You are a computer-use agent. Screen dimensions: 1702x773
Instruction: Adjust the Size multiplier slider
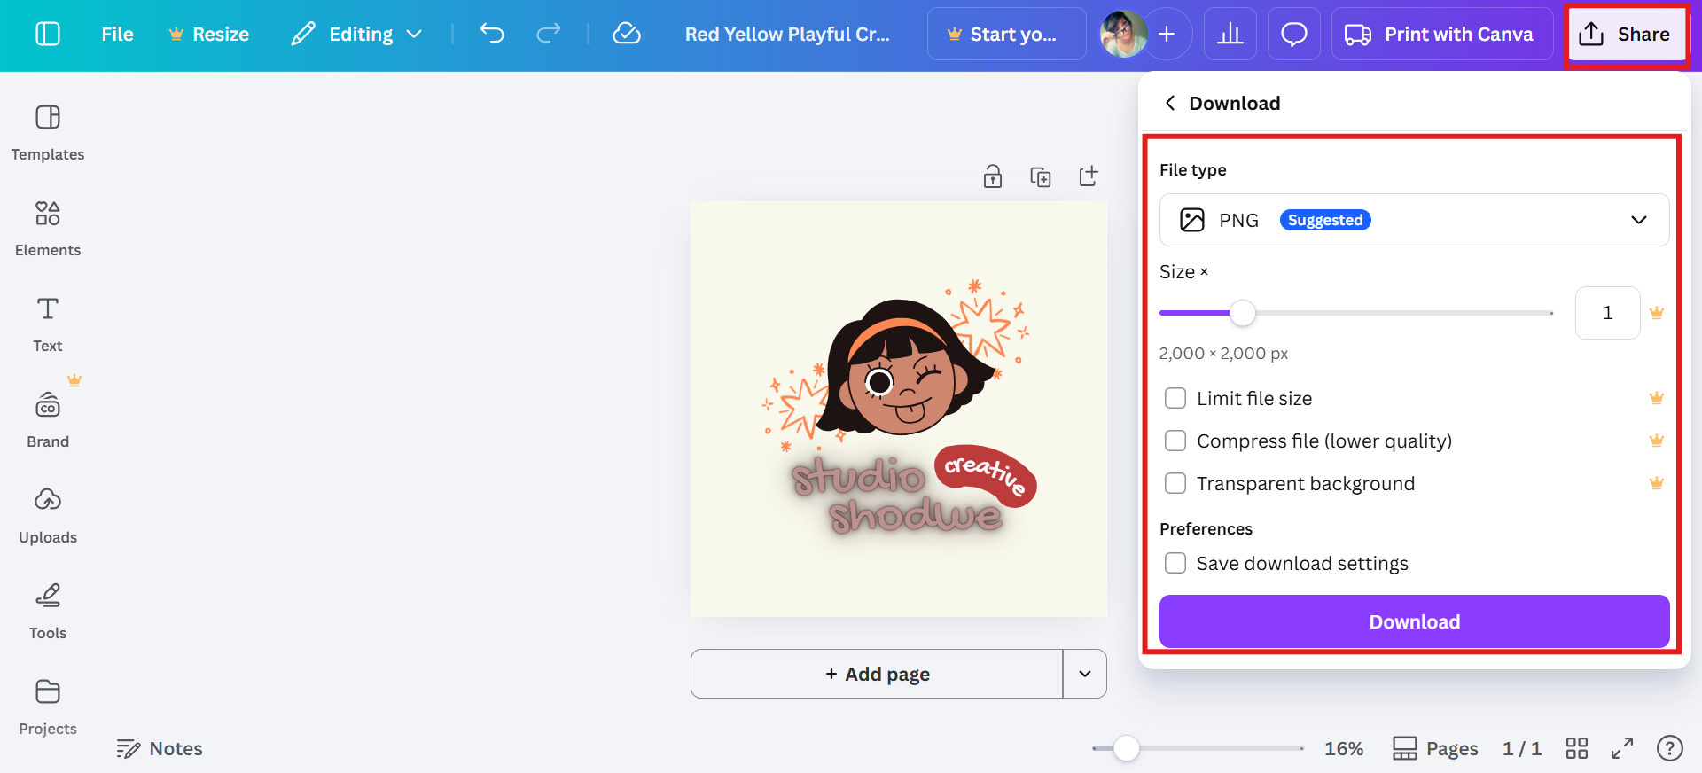[x=1243, y=313]
